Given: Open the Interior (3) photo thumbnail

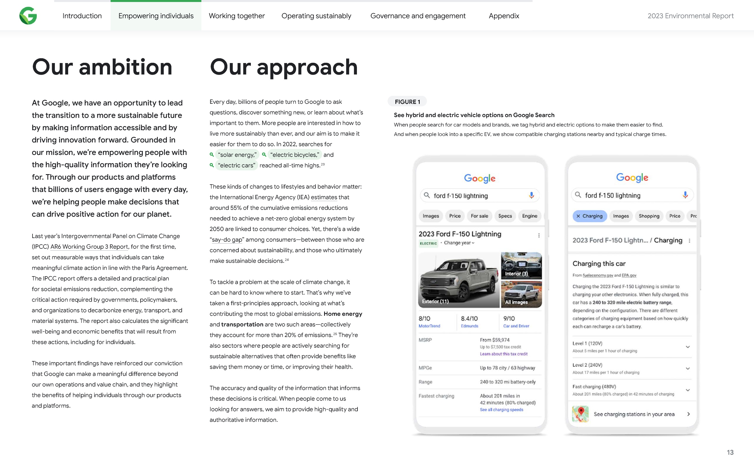Looking at the screenshot, I should click(x=521, y=265).
